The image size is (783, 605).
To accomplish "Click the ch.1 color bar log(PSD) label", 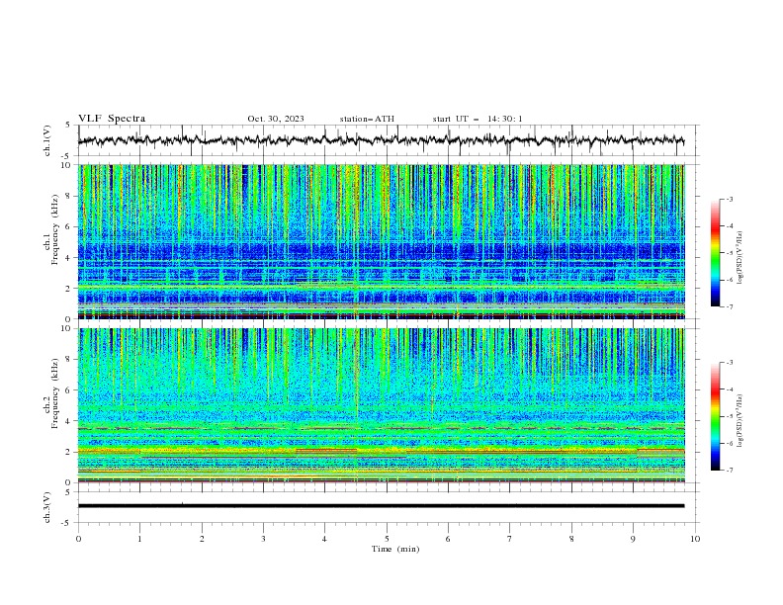I will tap(739, 257).
